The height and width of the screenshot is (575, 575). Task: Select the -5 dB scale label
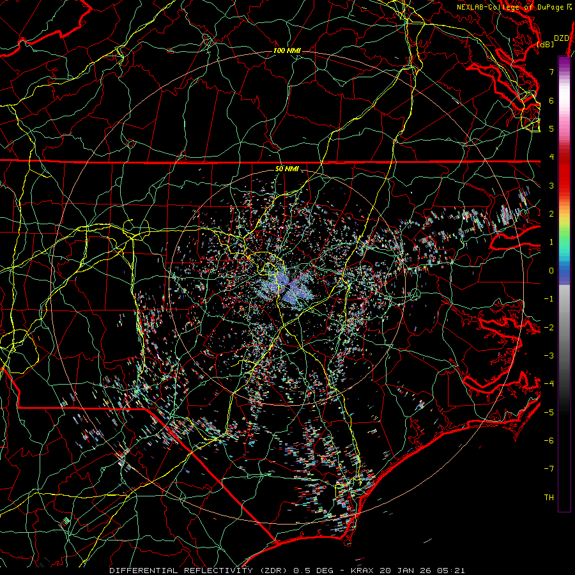pos(549,413)
